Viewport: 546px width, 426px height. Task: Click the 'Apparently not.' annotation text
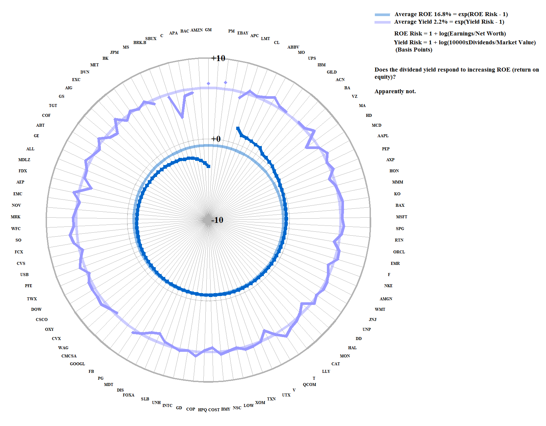(x=395, y=91)
